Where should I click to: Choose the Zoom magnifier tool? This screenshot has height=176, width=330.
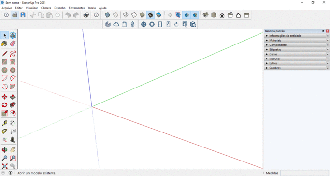click(4, 158)
